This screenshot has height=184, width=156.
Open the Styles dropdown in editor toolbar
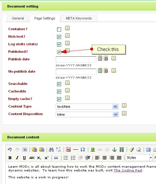pyautogui.click(x=139, y=158)
